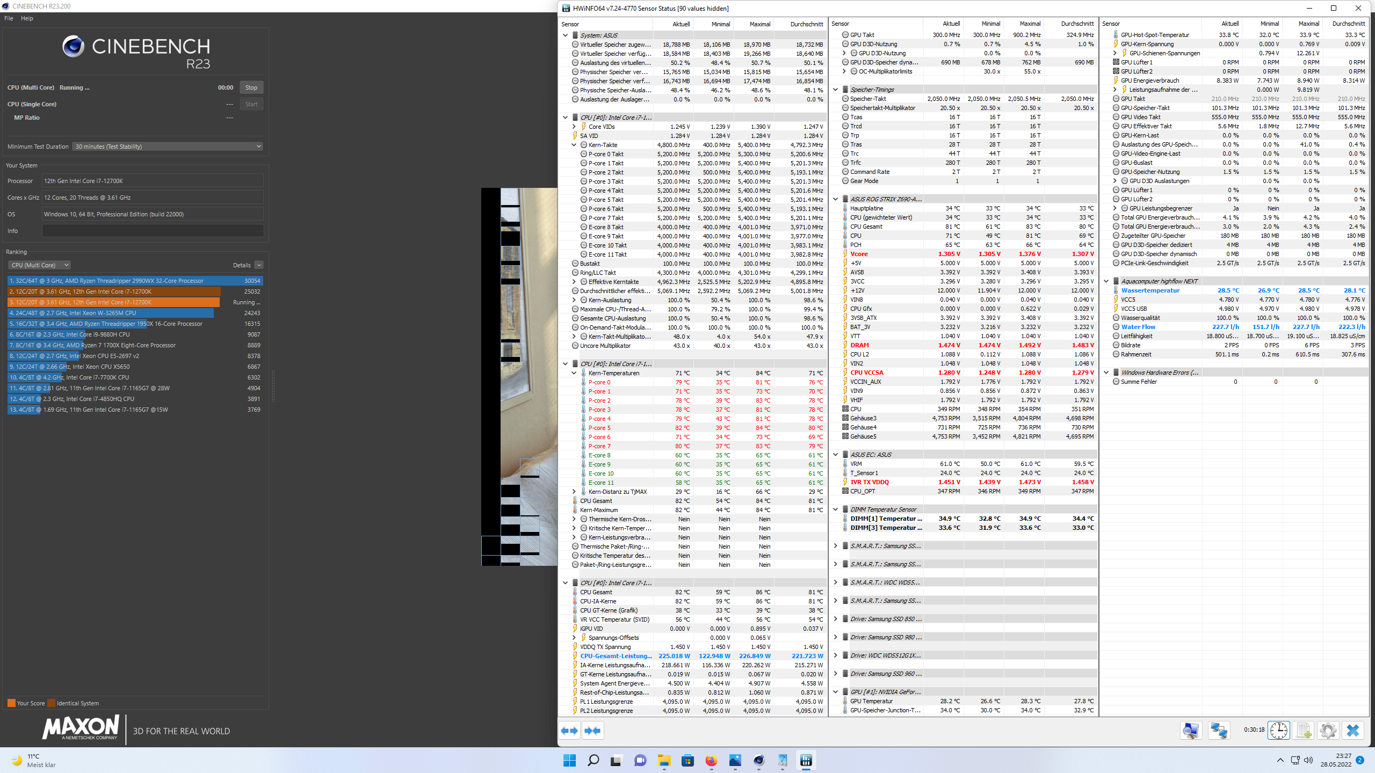Image resolution: width=1375 pixels, height=773 pixels.
Task: Open taskbar Search magnifier
Action: pyautogui.click(x=593, y=760)
